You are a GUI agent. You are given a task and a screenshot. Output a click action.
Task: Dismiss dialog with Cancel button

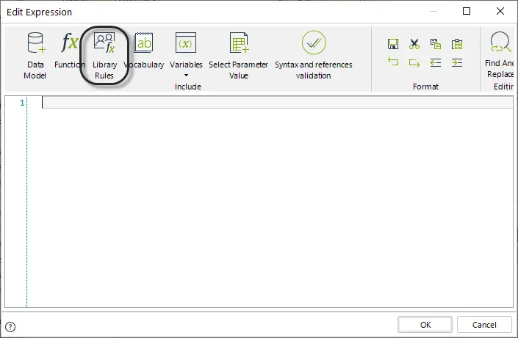click(x=484, y=325)
